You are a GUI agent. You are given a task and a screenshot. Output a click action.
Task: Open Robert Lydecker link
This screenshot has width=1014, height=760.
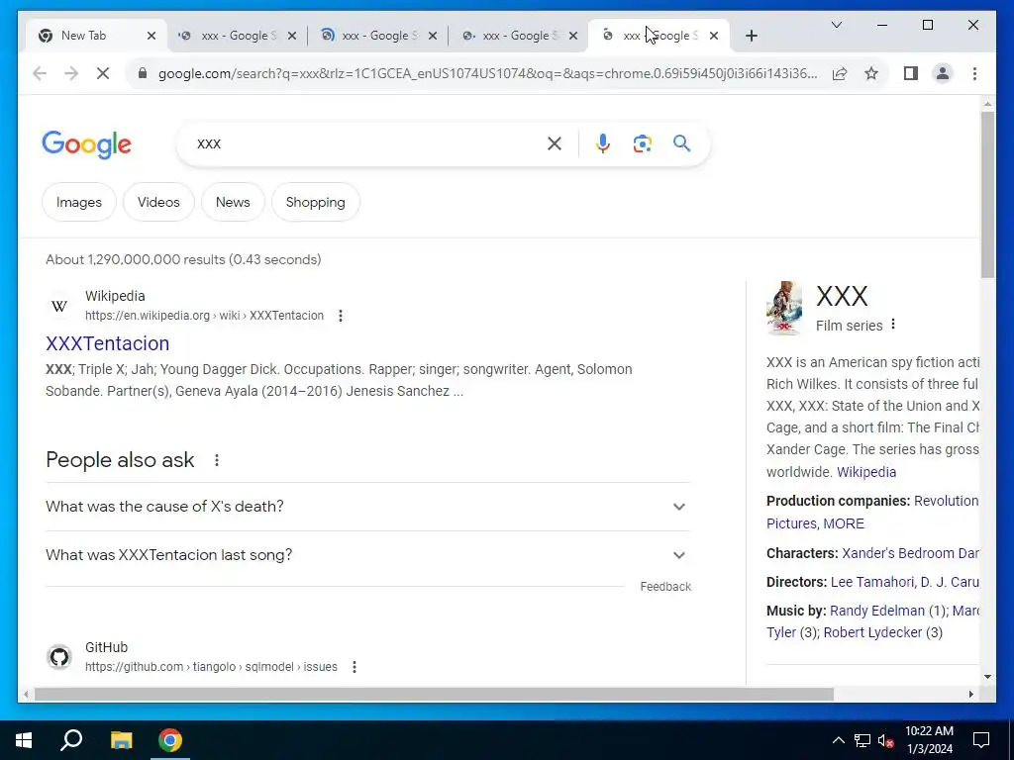pyautogui.click(x=872, y=632)
